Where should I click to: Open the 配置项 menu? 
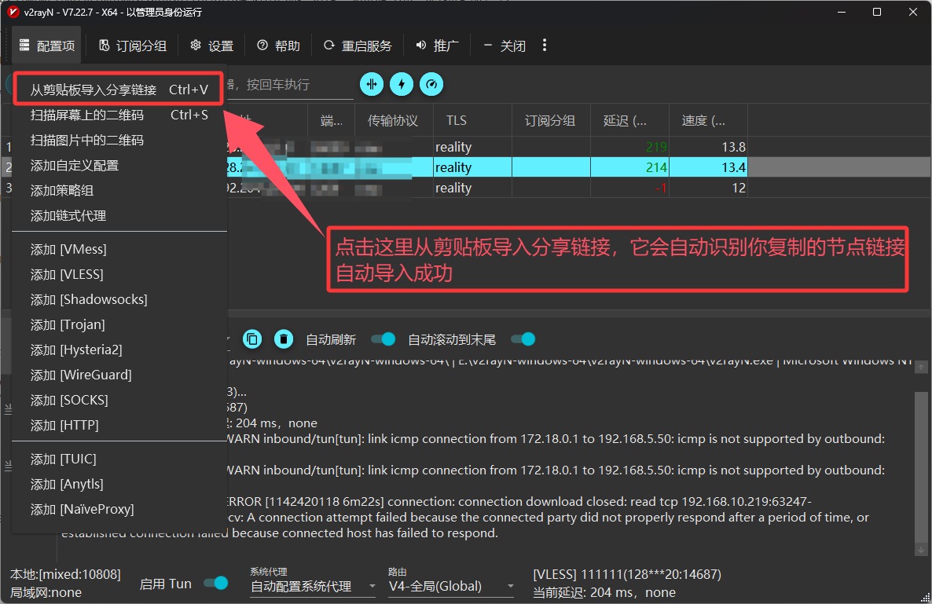tap(46, 46)
